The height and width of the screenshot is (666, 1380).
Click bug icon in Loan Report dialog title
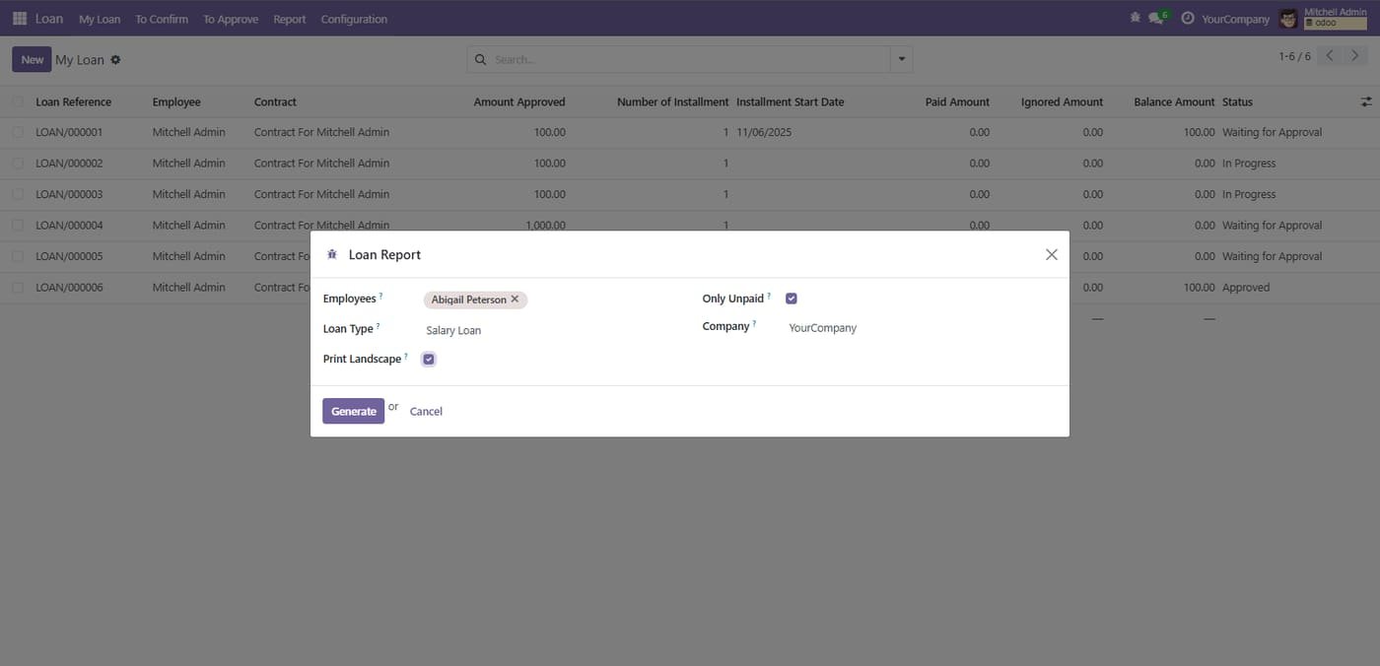pyautogui.click(x=332, y=255)
